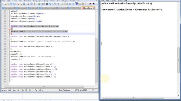Open the Settings menu
This screenshot has height=101, width=181.
click(46, 1)
